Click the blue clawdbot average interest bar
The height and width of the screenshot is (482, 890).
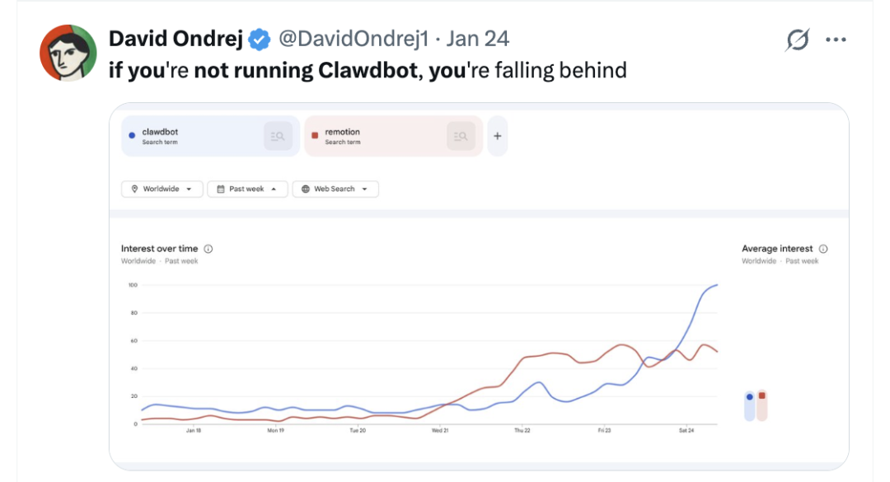749,405
